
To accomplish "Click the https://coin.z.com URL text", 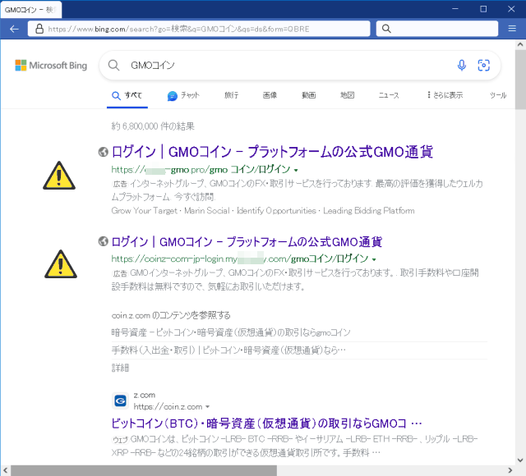I will 168,407.
